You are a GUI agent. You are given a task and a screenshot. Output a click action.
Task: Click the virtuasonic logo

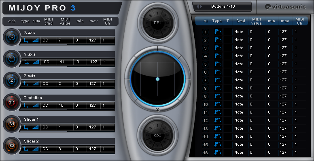(285, 7)
